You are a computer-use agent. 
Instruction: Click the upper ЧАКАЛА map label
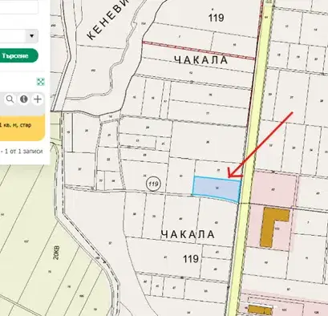(x=201, y=59)
